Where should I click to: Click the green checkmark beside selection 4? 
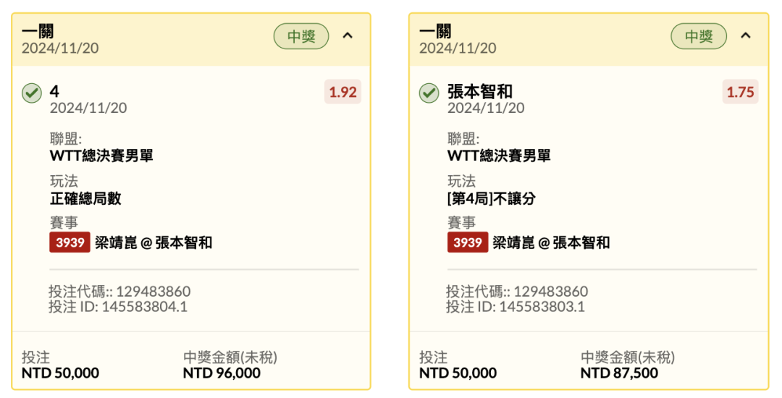32,93
